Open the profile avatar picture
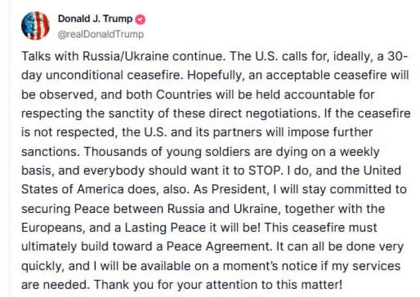The width and height of the screenshot is (420, 297). [36, 26]
